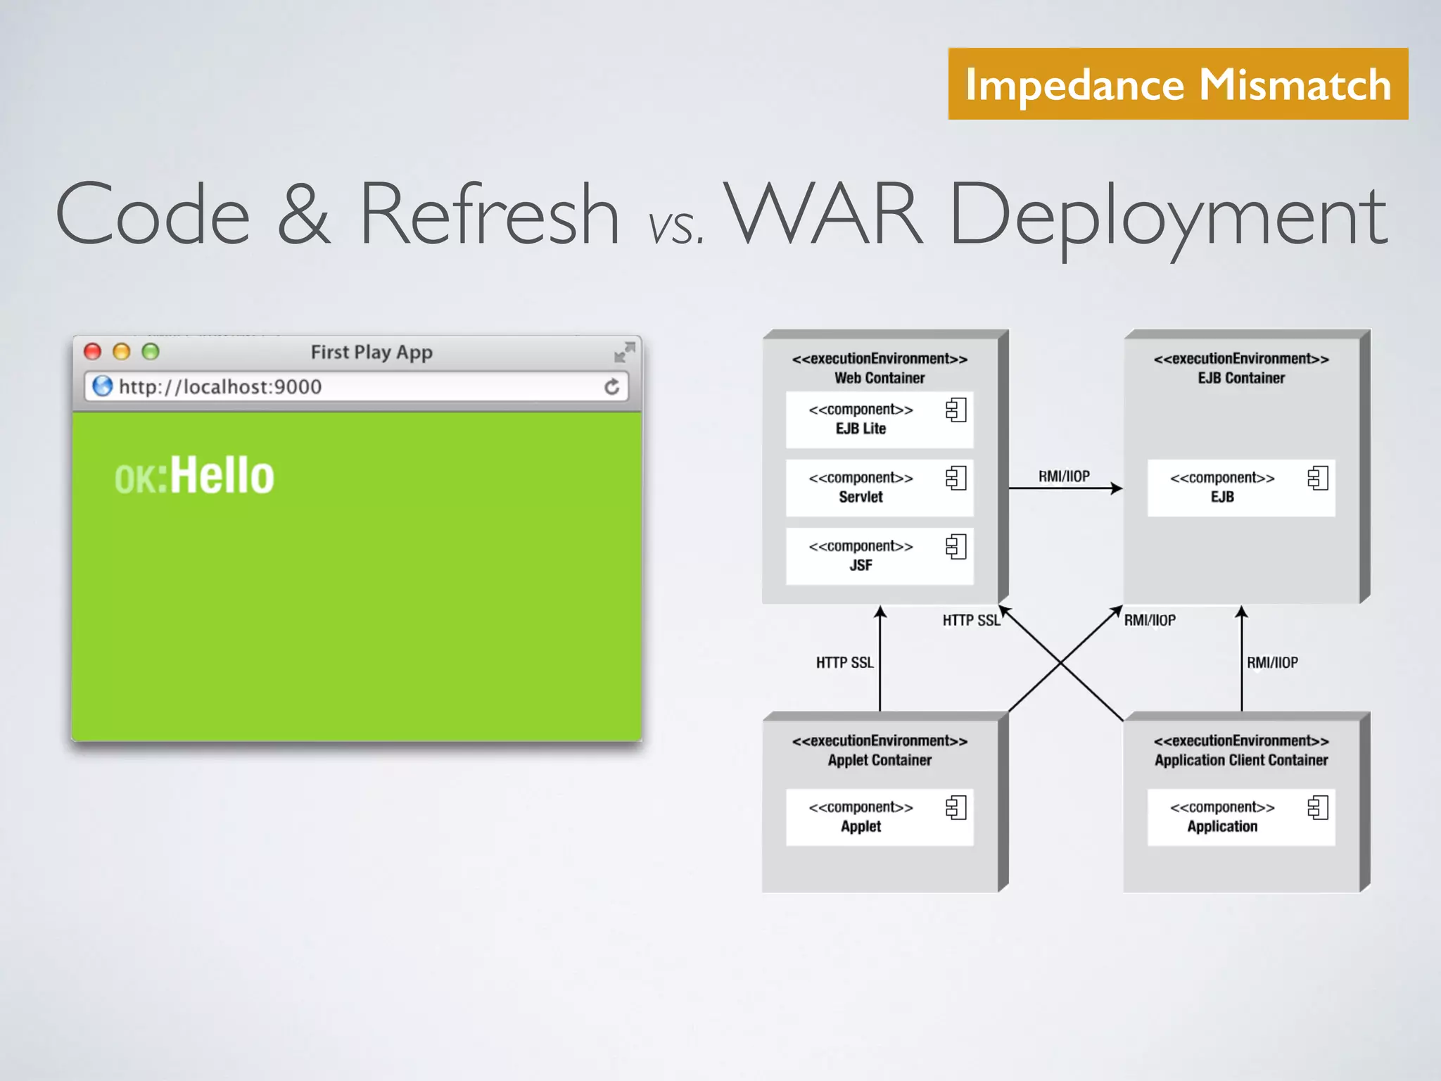Click the red close window button
Screen dimensions: 1441x1081
(x=92, y=351)
